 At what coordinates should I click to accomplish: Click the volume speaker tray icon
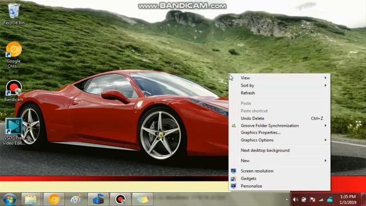[x=295, y=200]
